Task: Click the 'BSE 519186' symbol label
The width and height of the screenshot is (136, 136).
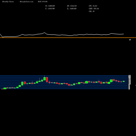Action: pos(43,2)
